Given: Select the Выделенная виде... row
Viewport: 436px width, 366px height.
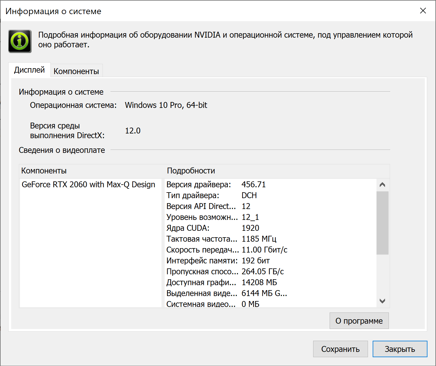Looking at the screenshot, I should tap(270, 293).
